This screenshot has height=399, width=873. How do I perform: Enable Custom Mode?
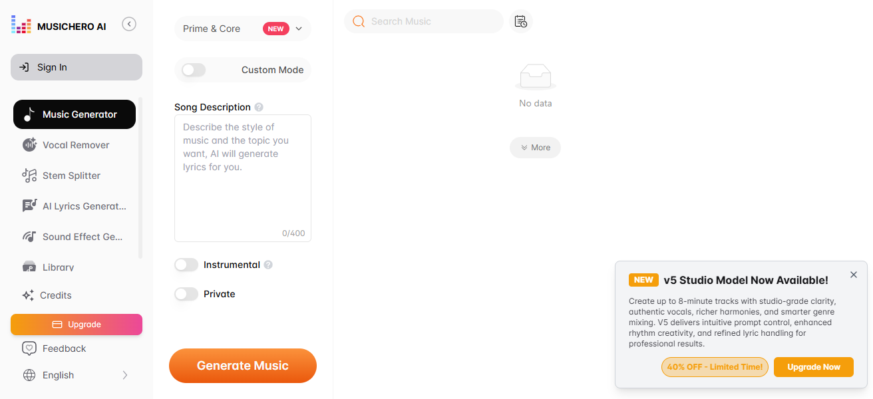(192, 69)
